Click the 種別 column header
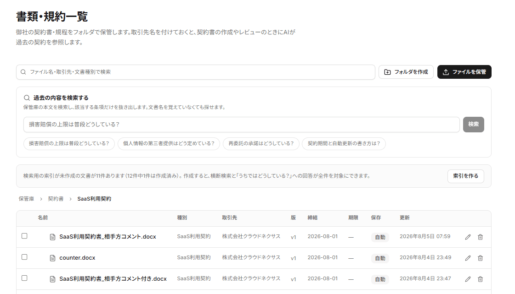The width and height of the screenshot is (515, 294). [x=182, y=218]
